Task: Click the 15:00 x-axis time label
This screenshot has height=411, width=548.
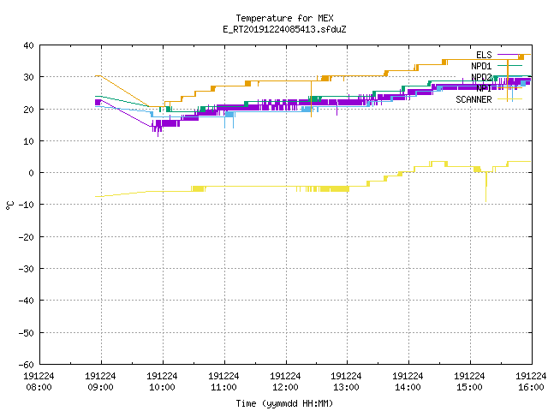Action: 469,387
